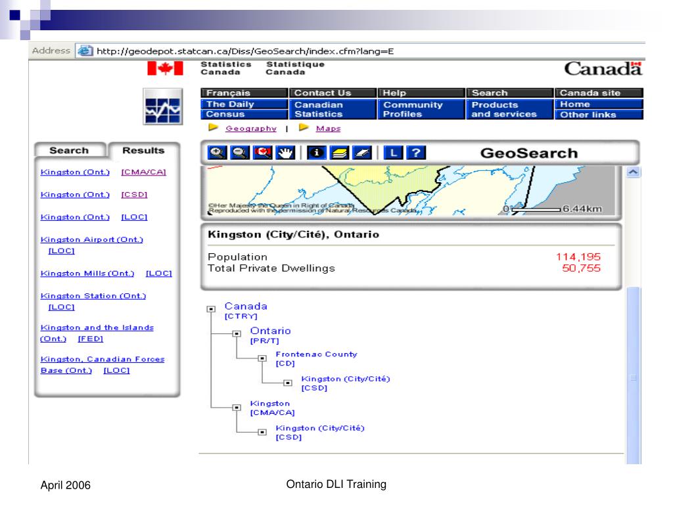The image size is (673, 505).
Task: Open Community Profiles menu item
Action: [421, 110]
